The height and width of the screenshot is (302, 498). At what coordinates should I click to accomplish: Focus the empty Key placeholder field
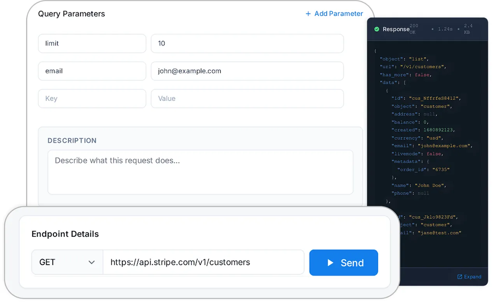[x=92, y=99]
